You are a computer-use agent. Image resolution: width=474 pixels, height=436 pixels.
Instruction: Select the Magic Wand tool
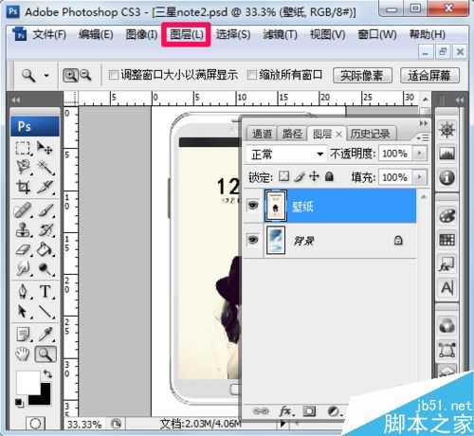click(45, 167)
